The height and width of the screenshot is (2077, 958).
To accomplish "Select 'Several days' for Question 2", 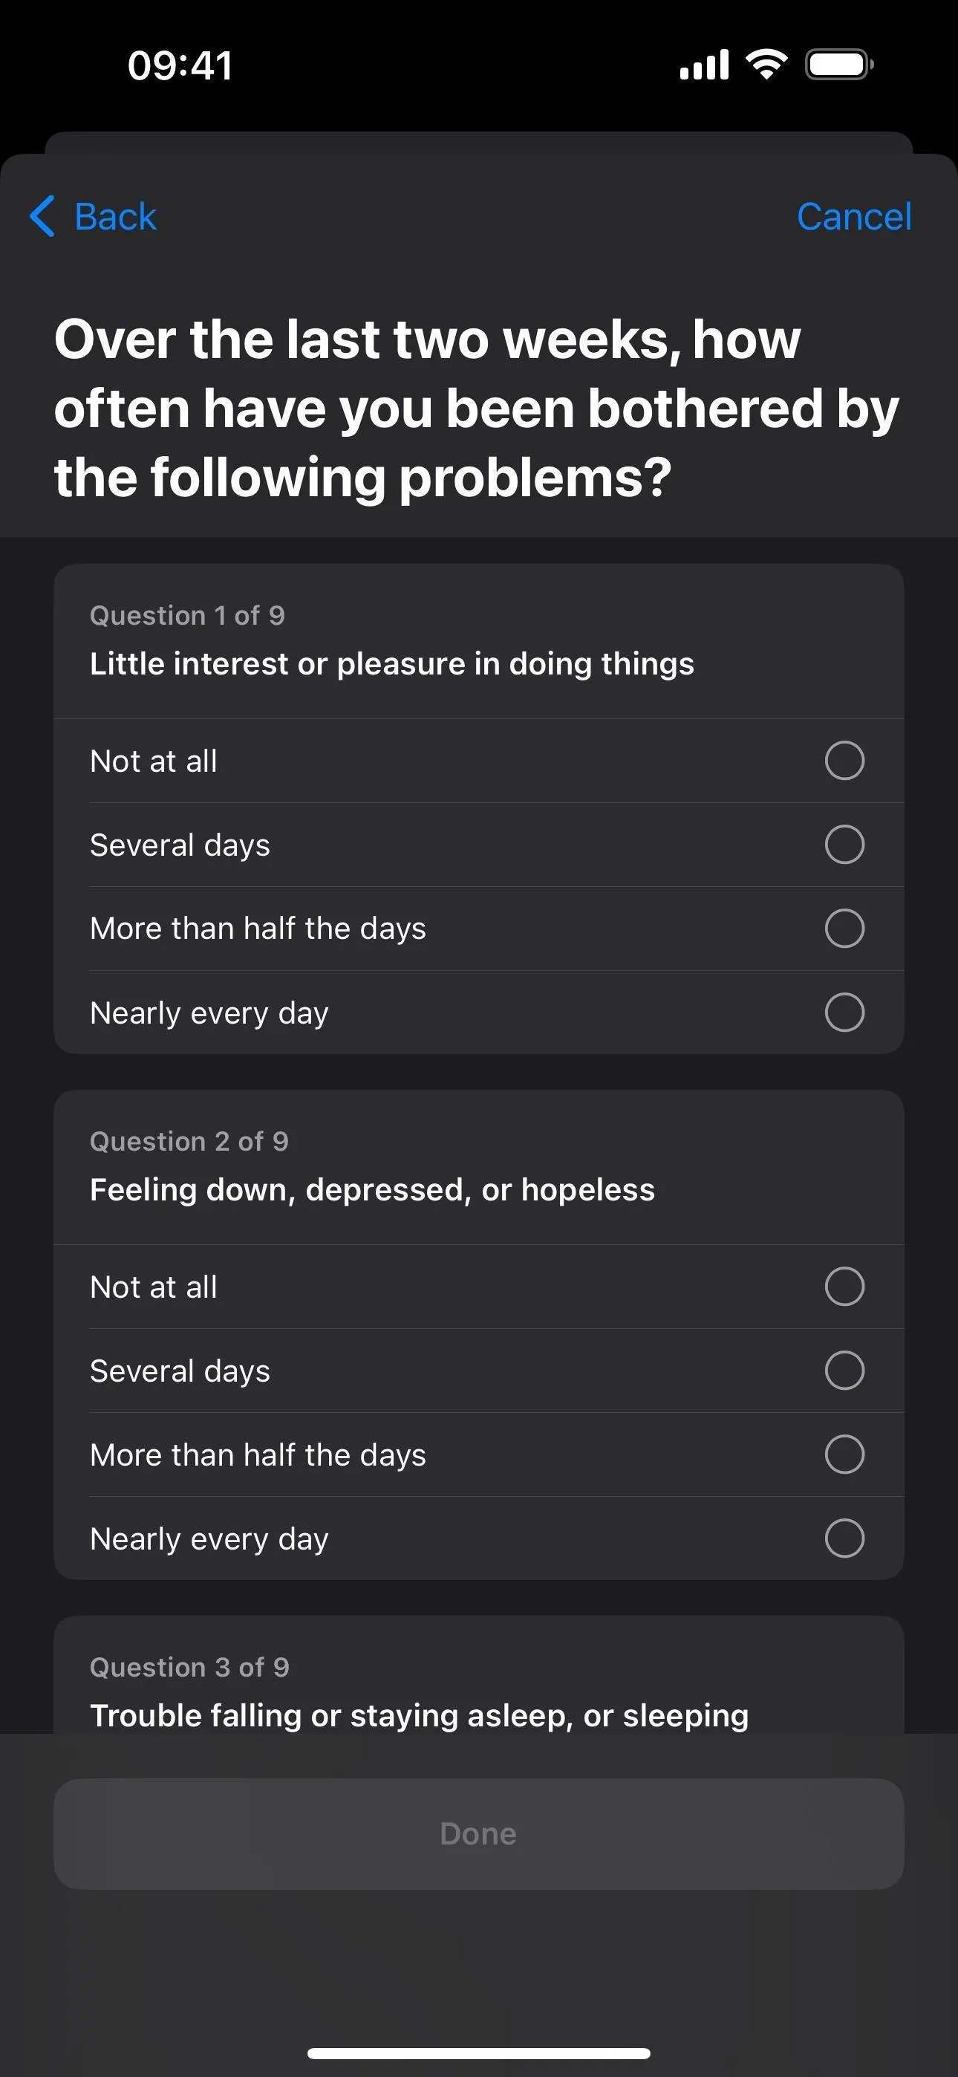I will (479, 1371).
